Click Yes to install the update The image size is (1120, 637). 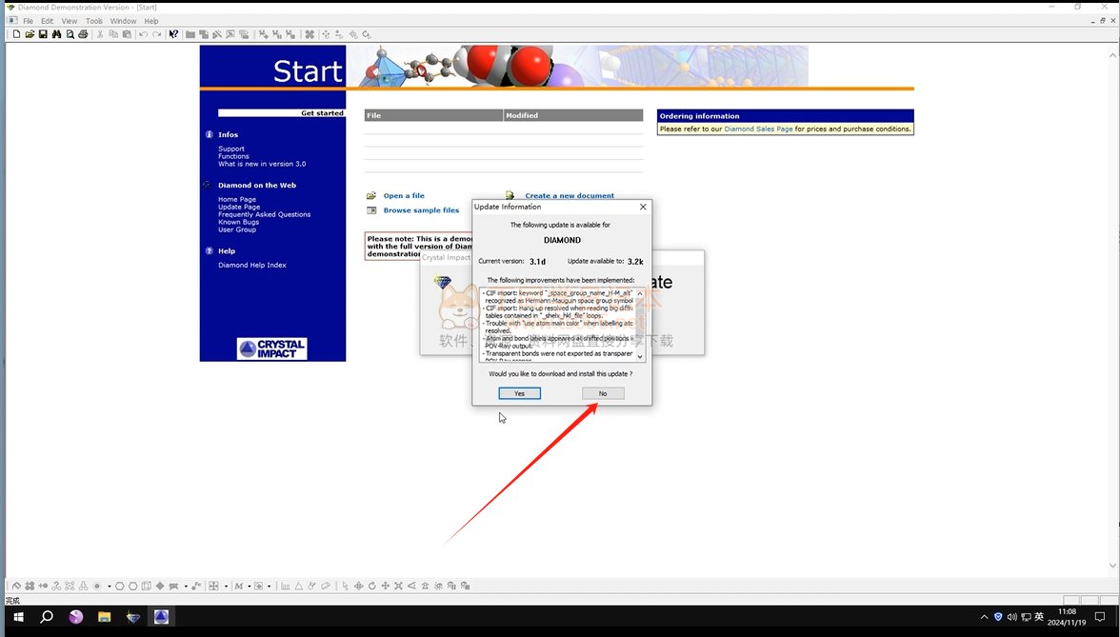coord(519,393)
